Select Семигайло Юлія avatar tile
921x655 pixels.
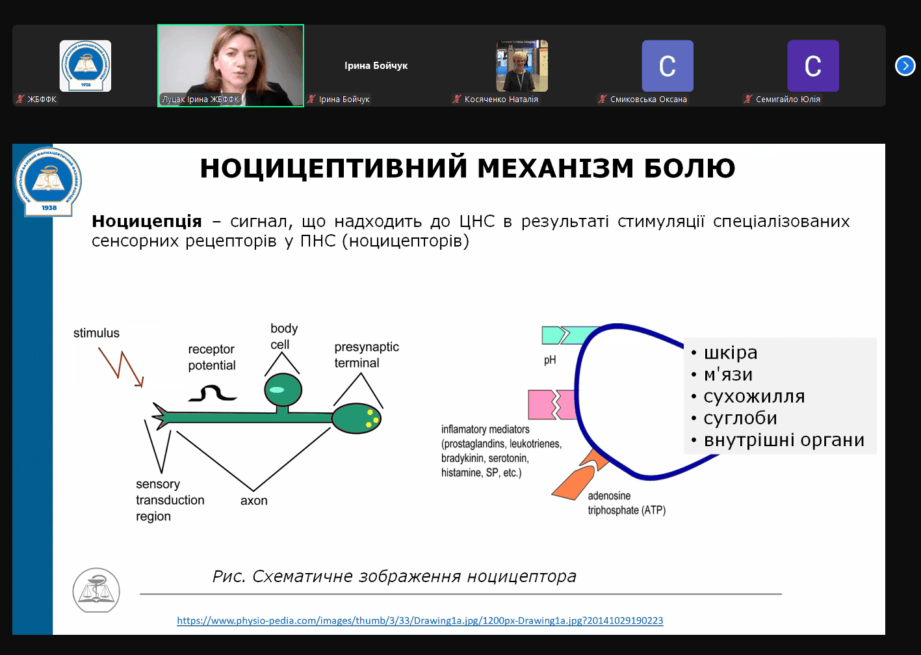click(813, 66)
